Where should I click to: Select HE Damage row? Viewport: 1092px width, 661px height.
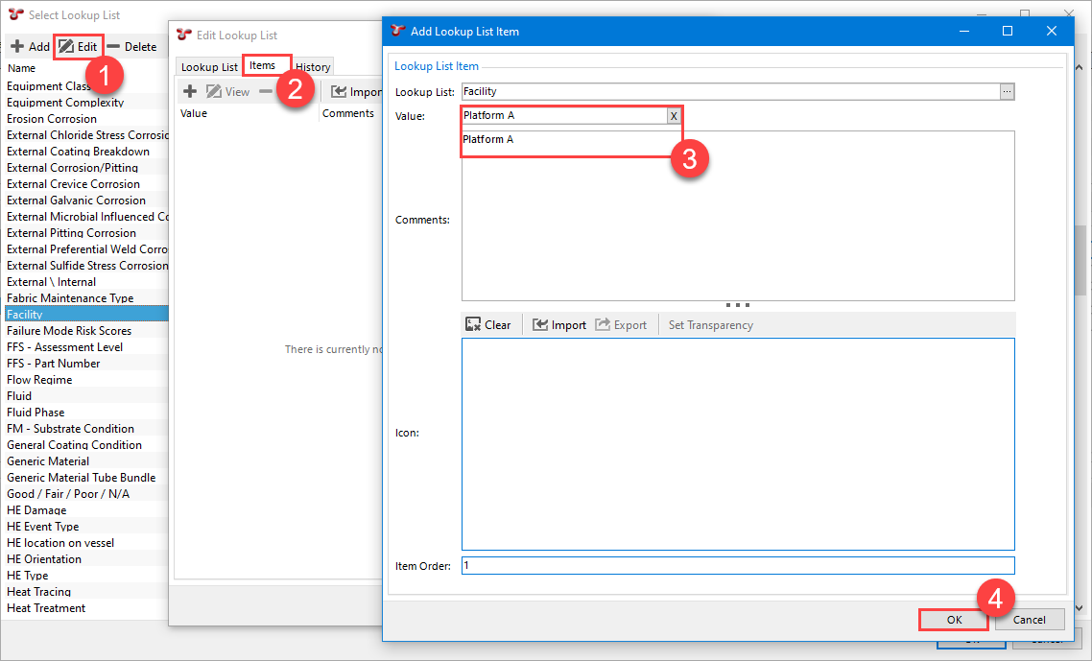[86, 509]
